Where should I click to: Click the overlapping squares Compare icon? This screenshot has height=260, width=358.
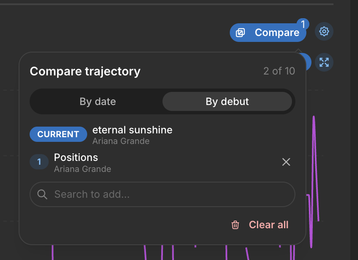pos(240,33)
